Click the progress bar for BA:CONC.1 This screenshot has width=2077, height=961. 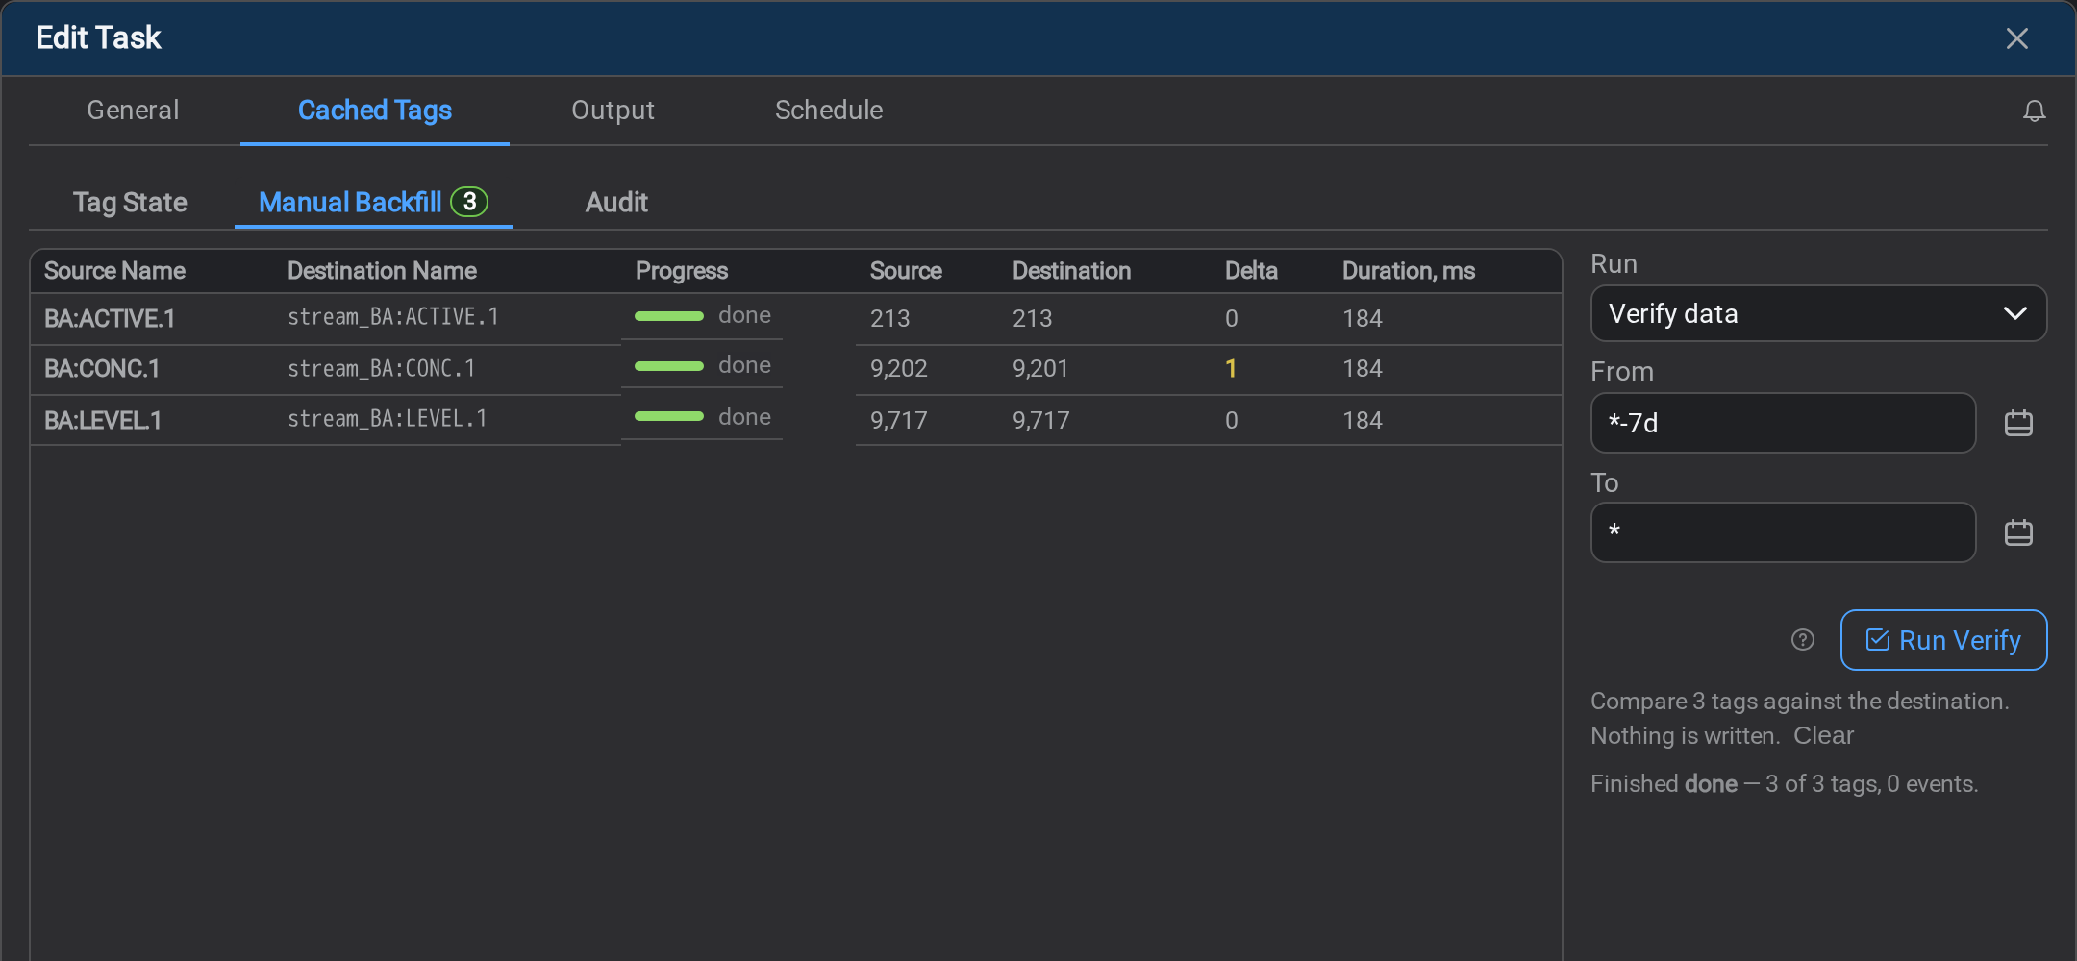669,366
